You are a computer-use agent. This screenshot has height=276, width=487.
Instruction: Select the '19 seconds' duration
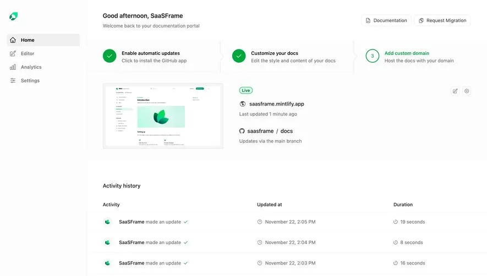pos(413,222)
